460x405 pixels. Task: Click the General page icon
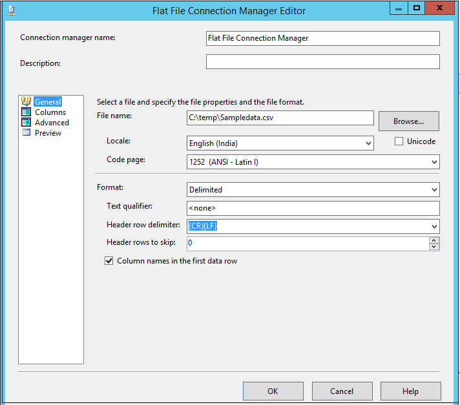point(26,101)
